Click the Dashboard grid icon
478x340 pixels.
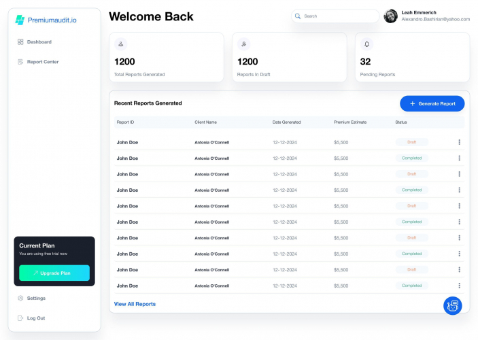coord(20,41)
